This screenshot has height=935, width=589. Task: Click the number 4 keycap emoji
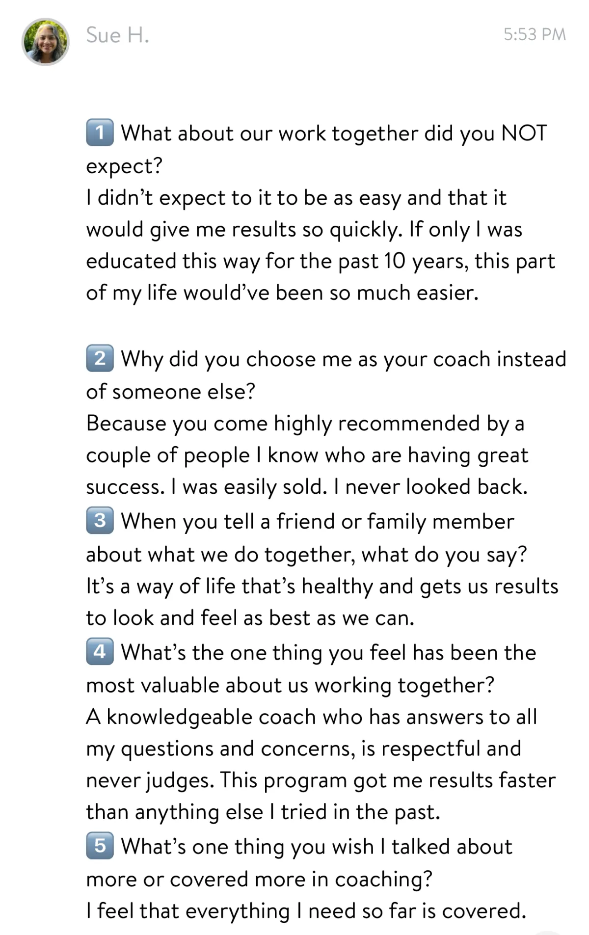point(100,651)
